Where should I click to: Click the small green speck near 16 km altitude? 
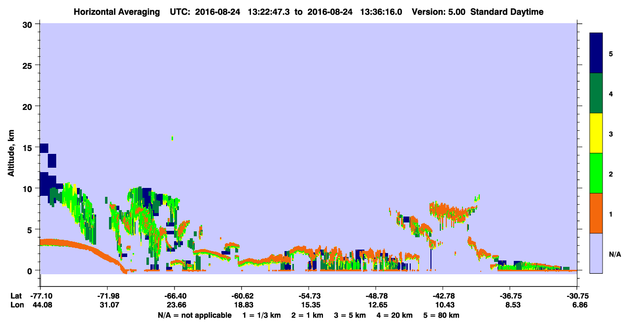pyautogui.click(x=172, y=138)
